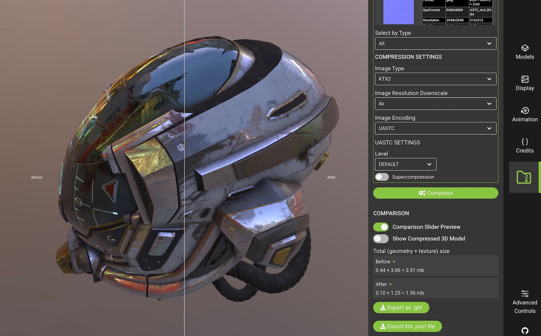Open the Credits curly braces icon
The image size is (541, 336).
click(525, 142)
